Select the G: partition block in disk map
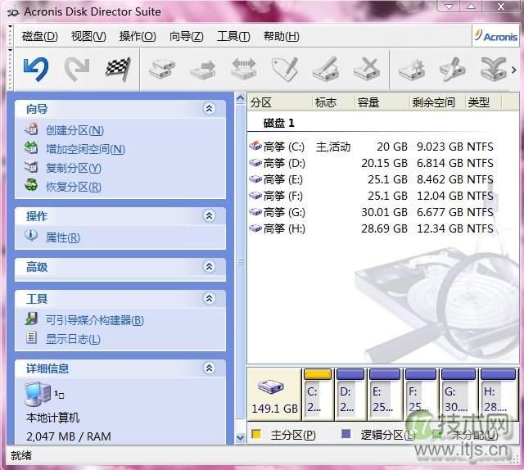The height and width of the screenshot is (470, 524). click(x=458, y=394)
